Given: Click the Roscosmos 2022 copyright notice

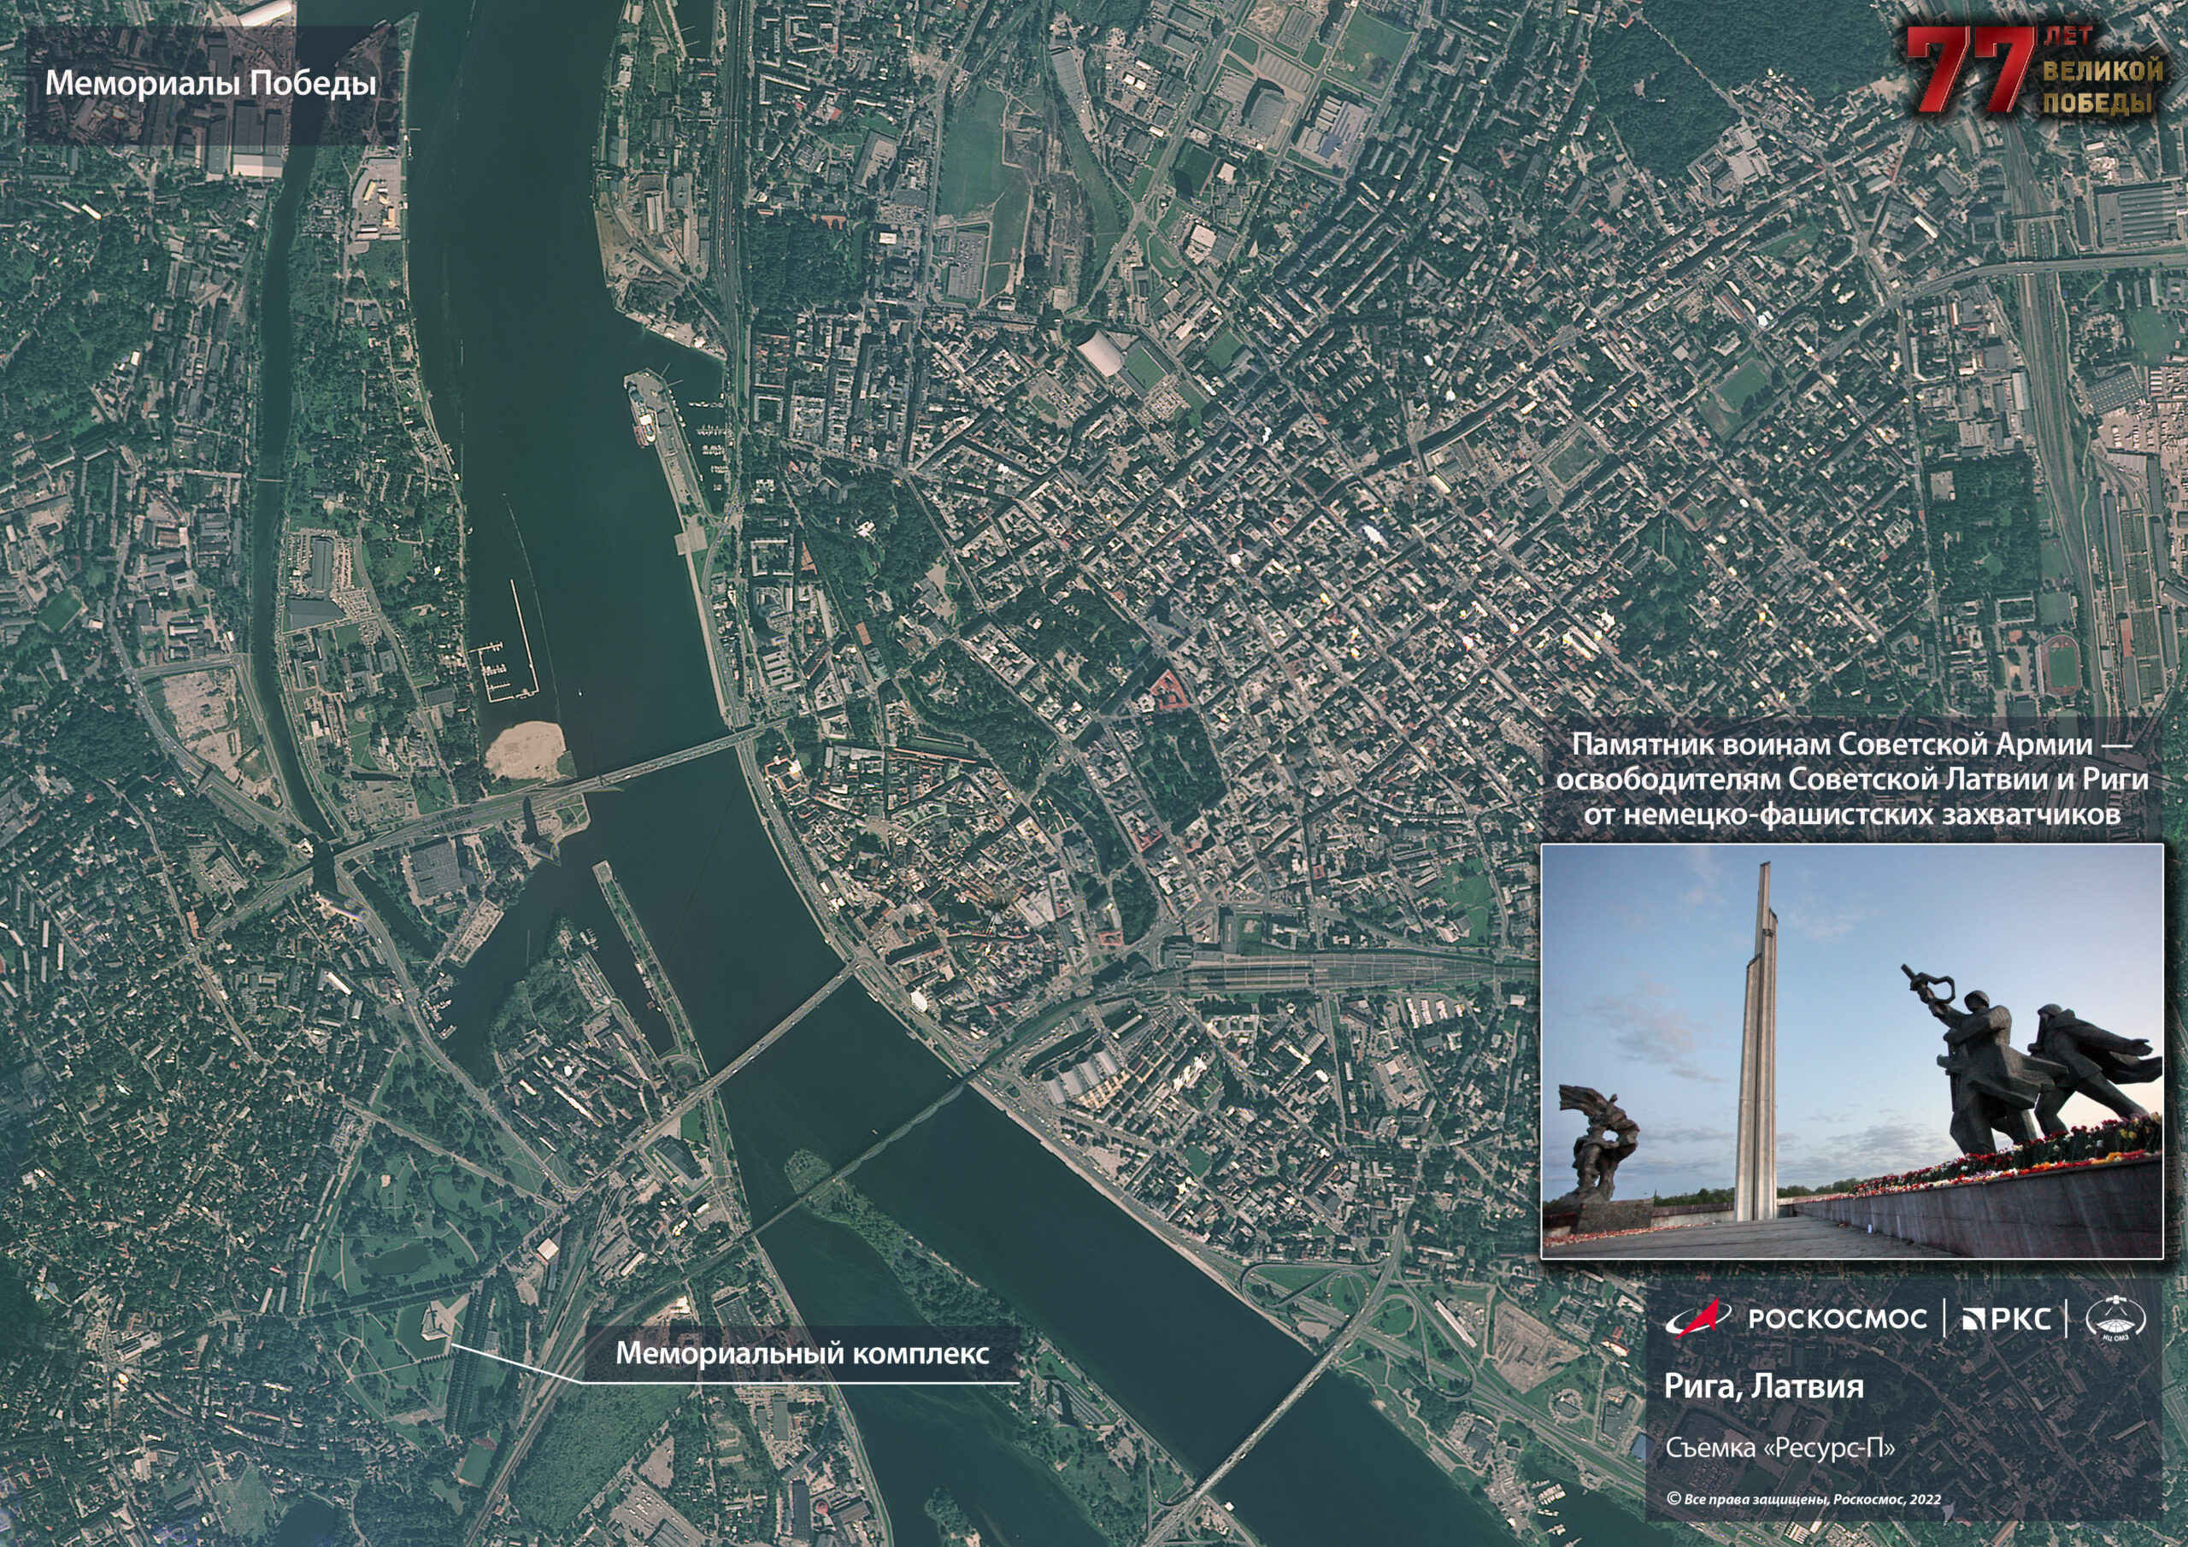Looking at the screenshot, I should pyautogui.click(x=1803, y=1499).
